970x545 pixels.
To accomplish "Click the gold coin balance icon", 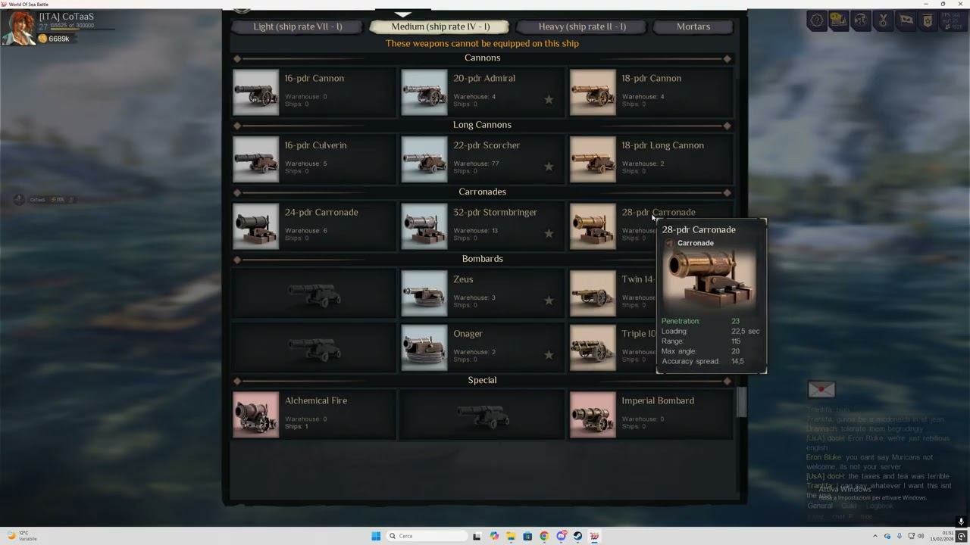I will [42, 39].
